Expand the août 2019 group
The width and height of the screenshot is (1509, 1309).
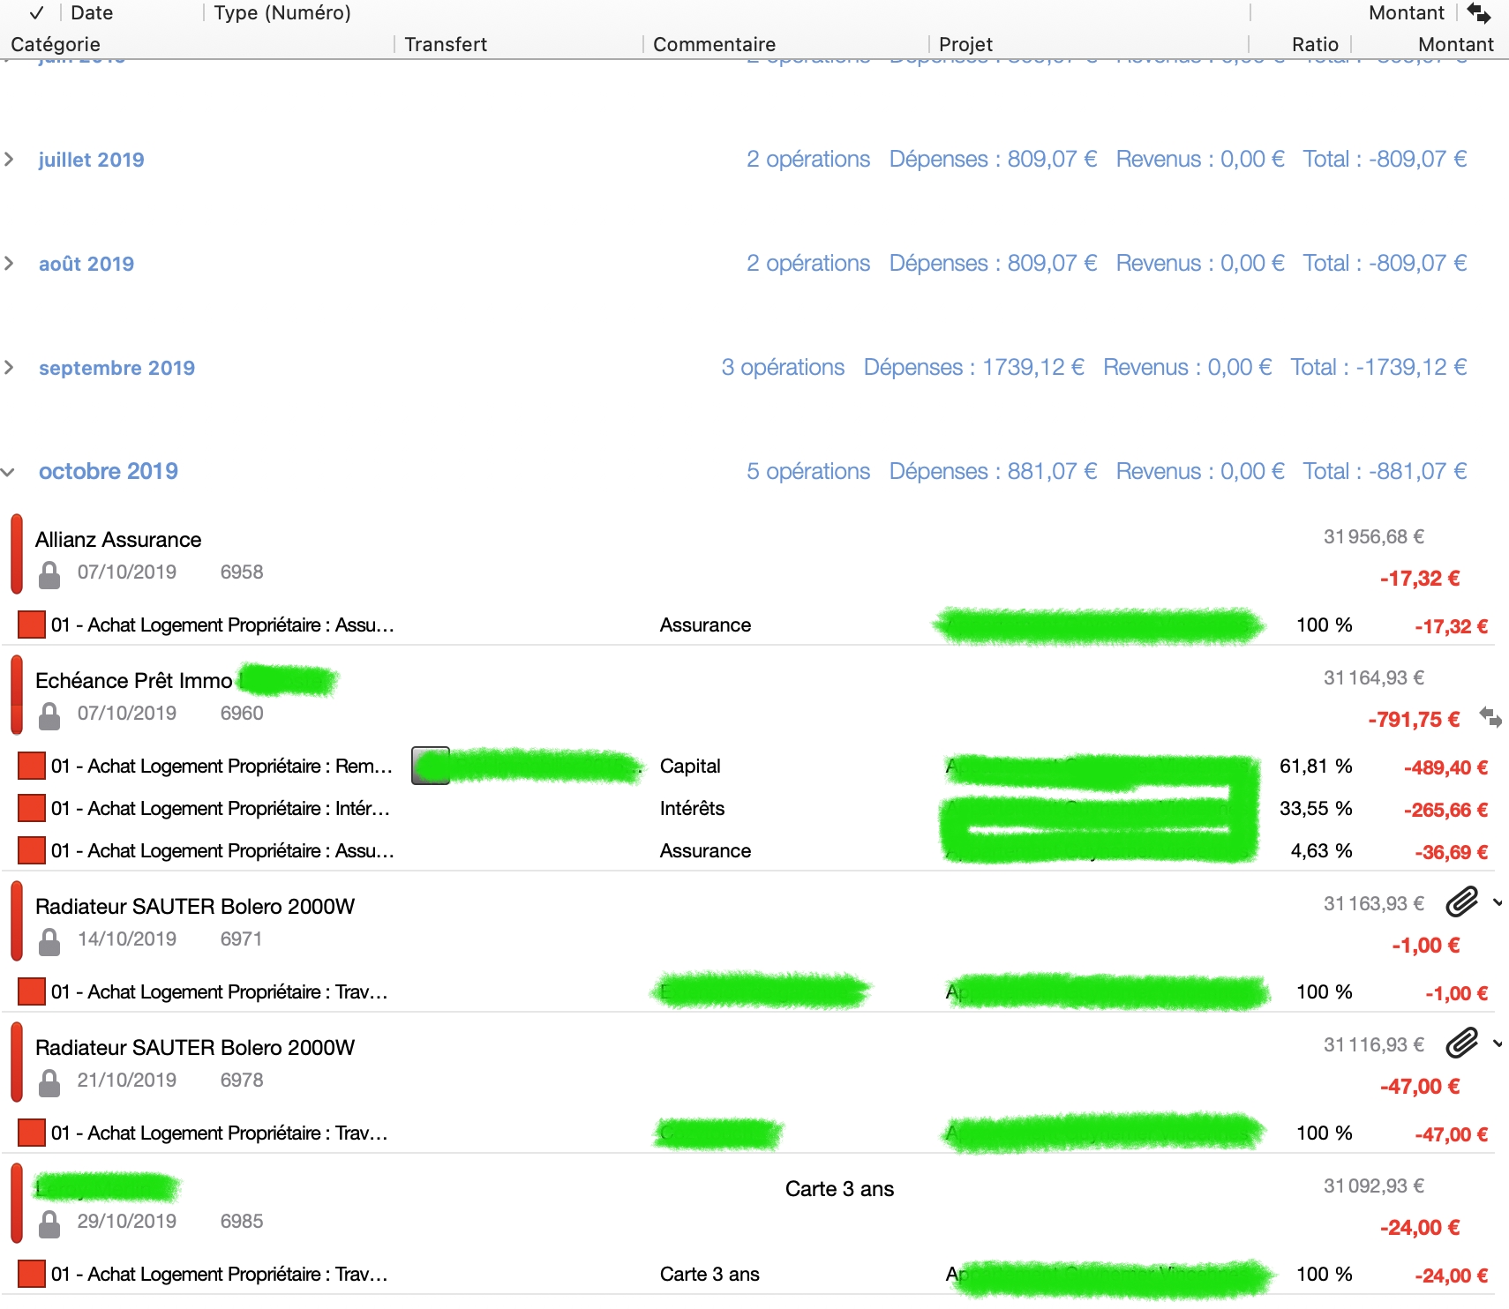10,264
